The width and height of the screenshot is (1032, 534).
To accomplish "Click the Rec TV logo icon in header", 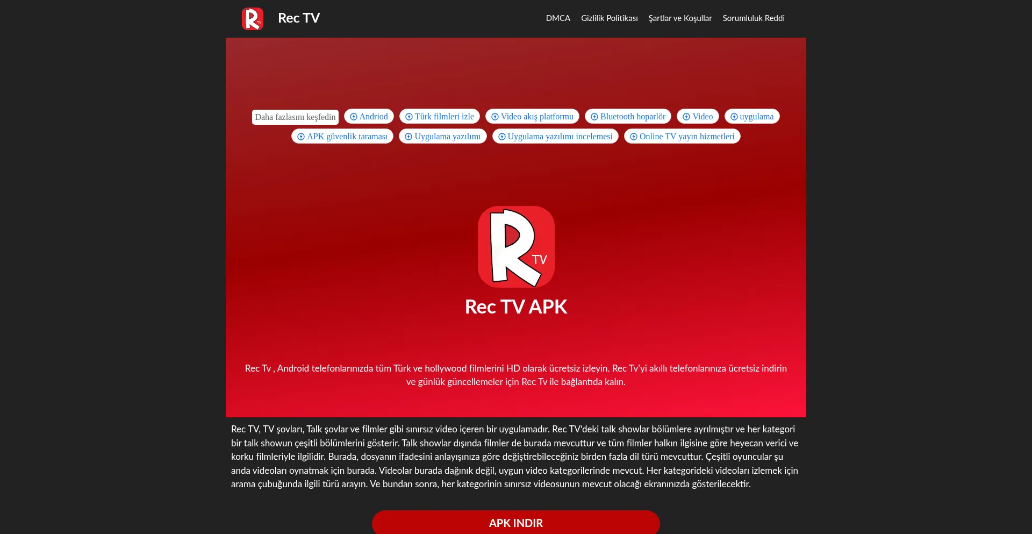I will [x=252, y=19].
